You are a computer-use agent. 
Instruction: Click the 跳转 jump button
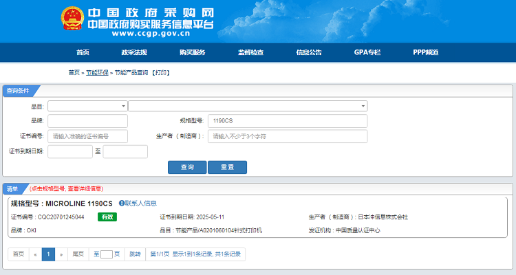coord(135,254)
